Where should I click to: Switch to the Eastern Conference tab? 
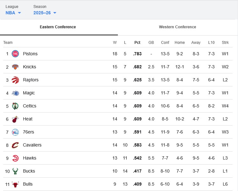[59, 27]
